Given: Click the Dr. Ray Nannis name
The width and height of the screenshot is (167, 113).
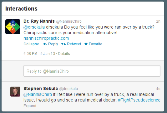Looking at the screenshot, I should [39, 21].
